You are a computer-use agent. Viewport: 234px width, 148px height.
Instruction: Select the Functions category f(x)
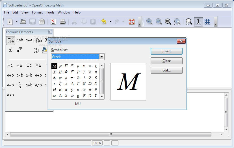(38, 40)
